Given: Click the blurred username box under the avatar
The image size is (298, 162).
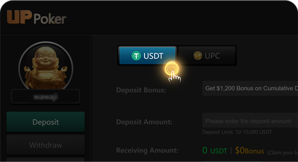Looking at the screenshot, I should pos(46,96).
